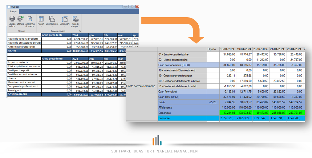Click the Stampa icon with question mark

20,19
